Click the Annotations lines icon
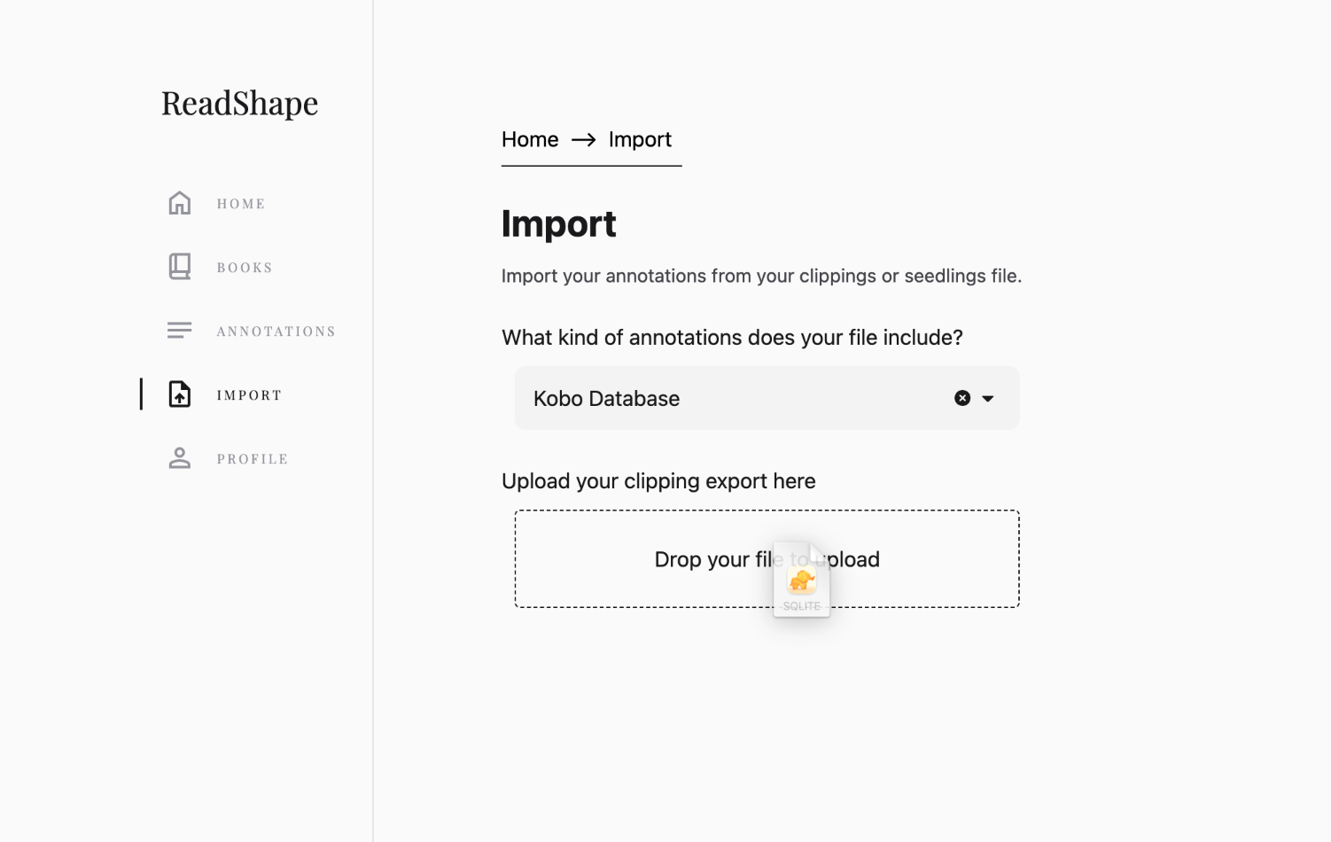The image size is (1331, 842). point(180,331)
